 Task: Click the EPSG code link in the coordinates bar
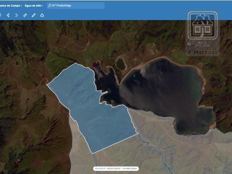coord(100,169)
